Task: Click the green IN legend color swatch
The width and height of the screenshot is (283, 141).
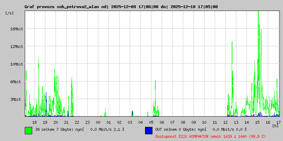Action: [29, 130]
